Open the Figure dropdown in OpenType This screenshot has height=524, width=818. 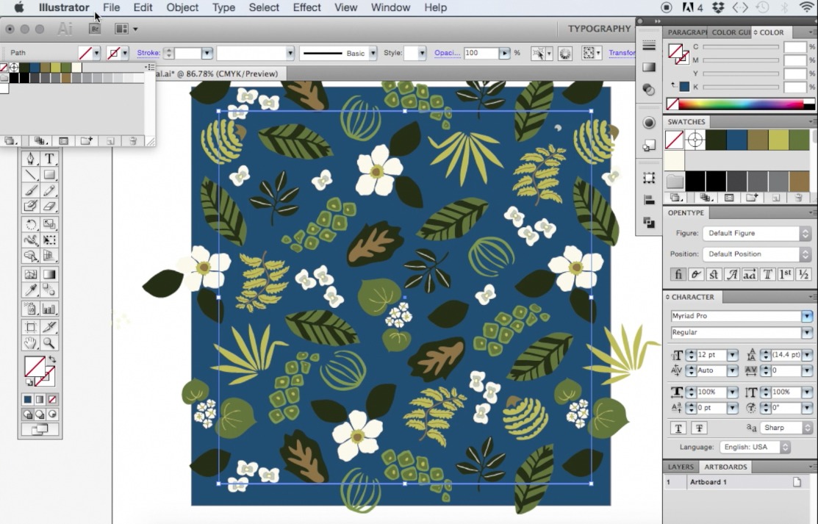tap(757, 233)
